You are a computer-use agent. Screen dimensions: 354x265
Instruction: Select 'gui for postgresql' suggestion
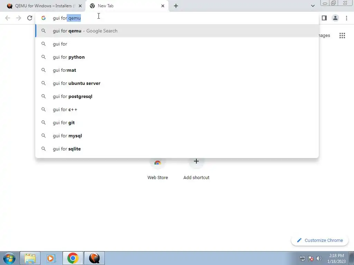[177, 96]
